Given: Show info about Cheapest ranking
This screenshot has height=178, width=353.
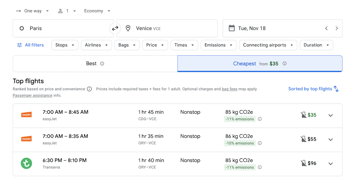Looking at the screenshot, I should pyautogui.click(x=284, y=64).
